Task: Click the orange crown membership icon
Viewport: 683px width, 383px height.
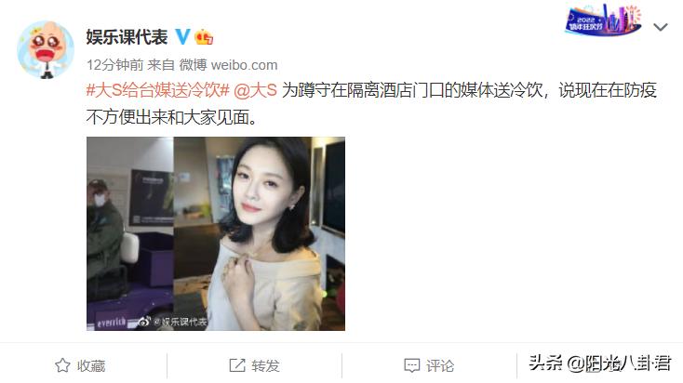Action: 204,37
